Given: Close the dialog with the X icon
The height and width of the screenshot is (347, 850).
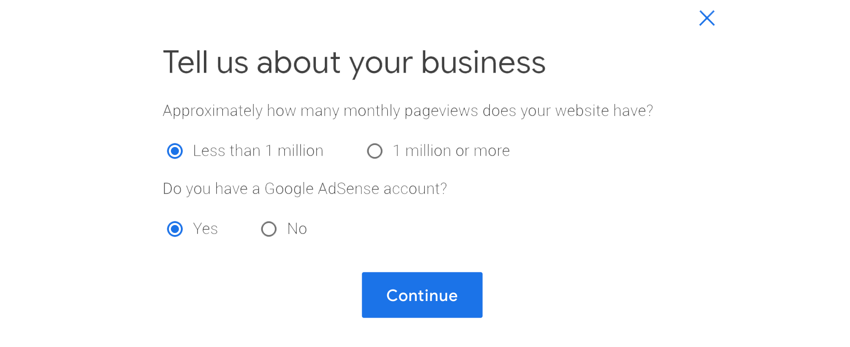Looking at the screenshot, I should point(707,18).
